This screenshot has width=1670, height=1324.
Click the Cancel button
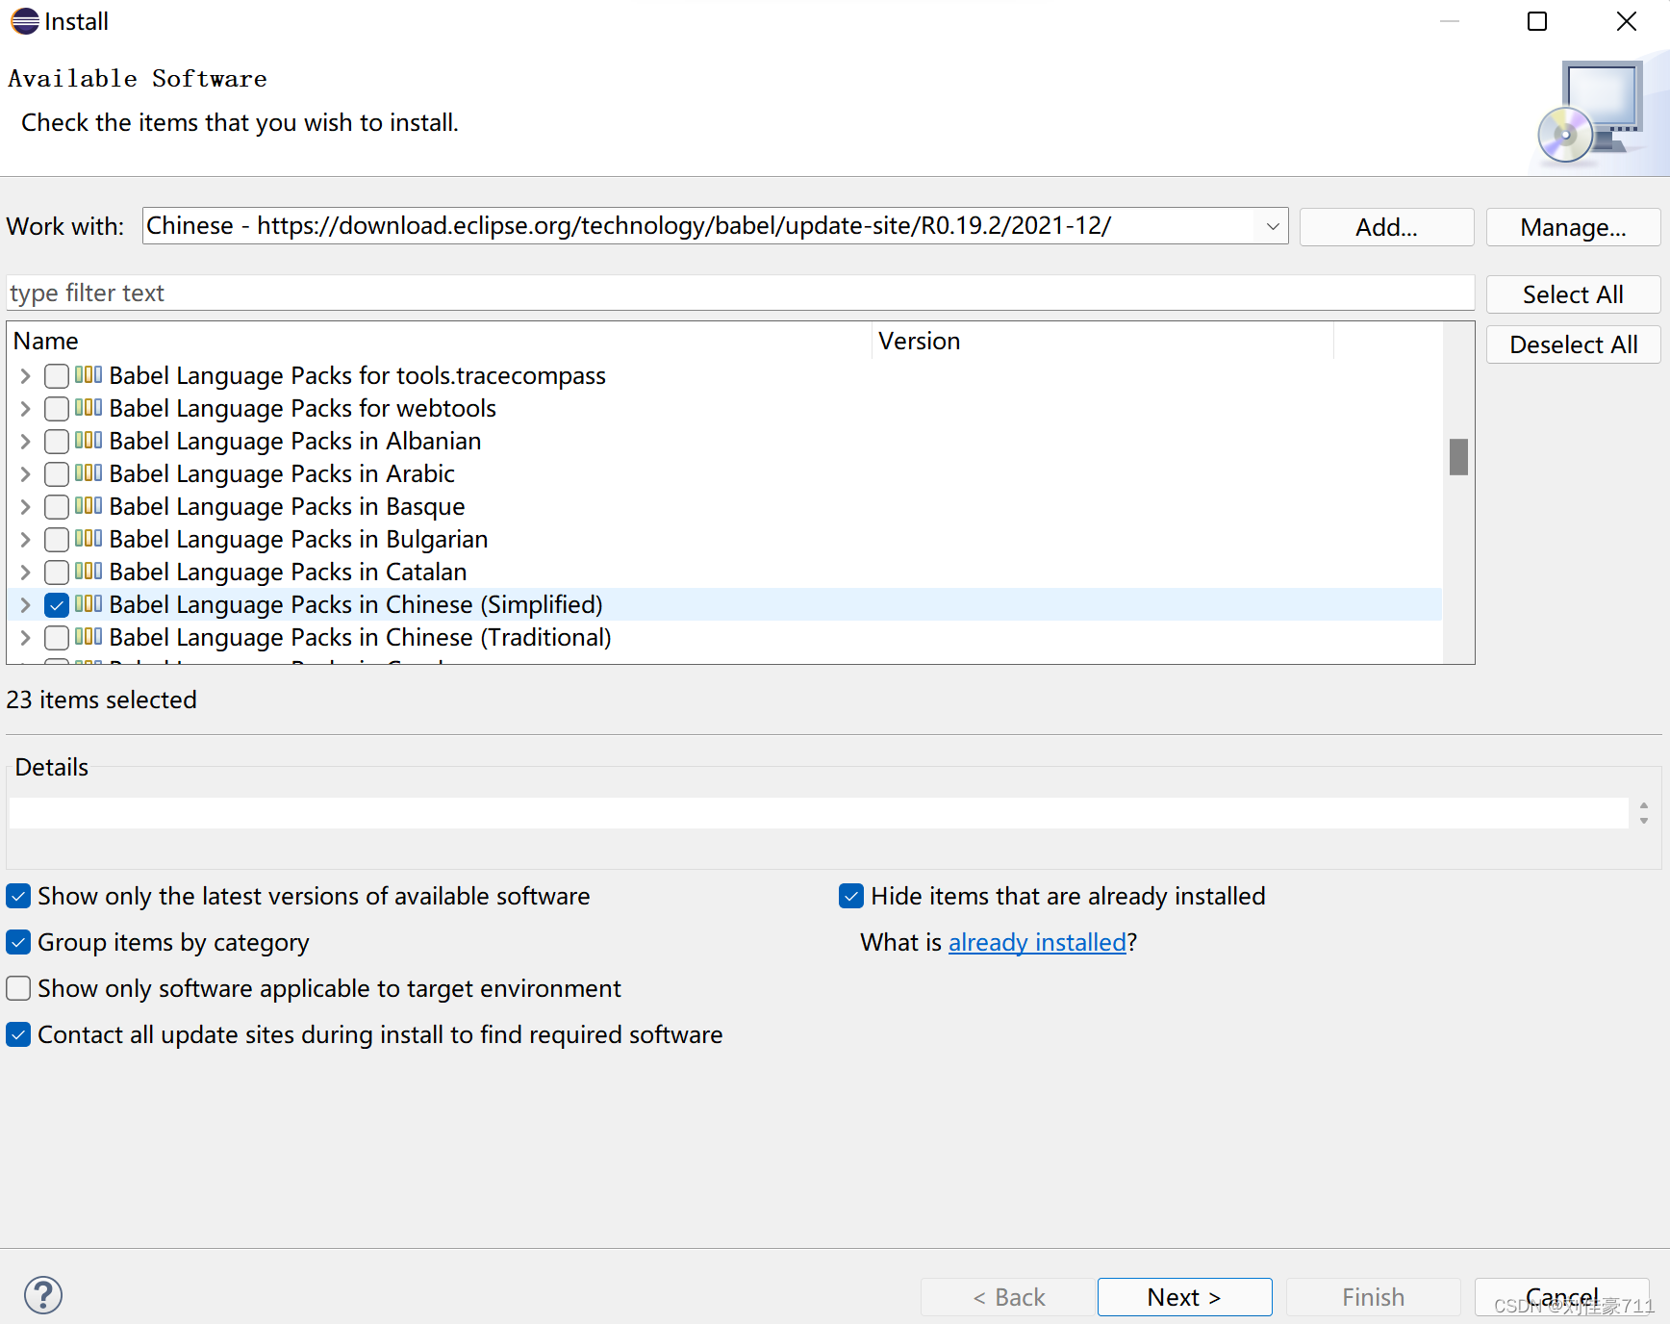(1562, 1297)
